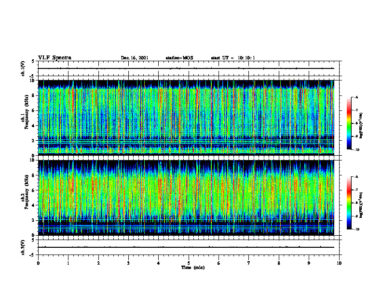Click the ch.1 frequency tick '8'
Screen dimensions: 382x295
tap(34, 95)
